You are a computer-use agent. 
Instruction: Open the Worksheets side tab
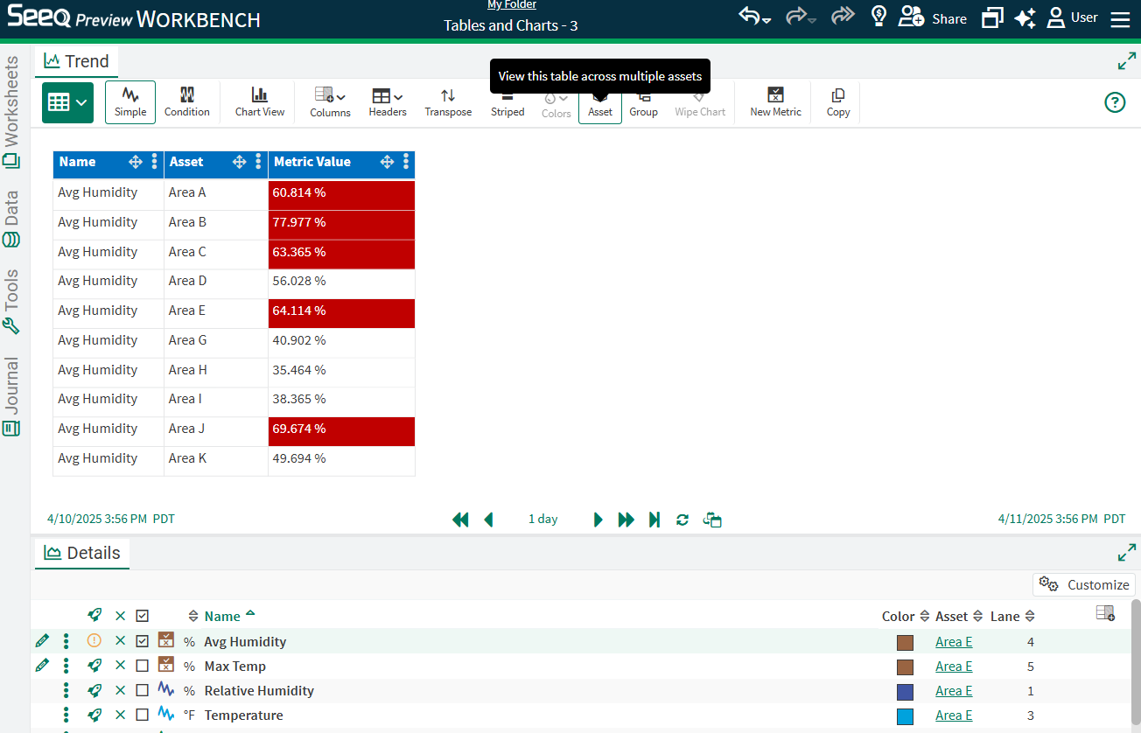[11, 111]
